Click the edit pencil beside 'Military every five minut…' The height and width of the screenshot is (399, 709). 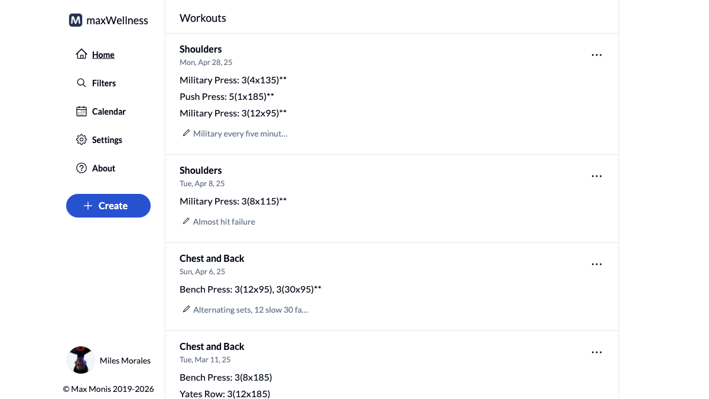186,132
